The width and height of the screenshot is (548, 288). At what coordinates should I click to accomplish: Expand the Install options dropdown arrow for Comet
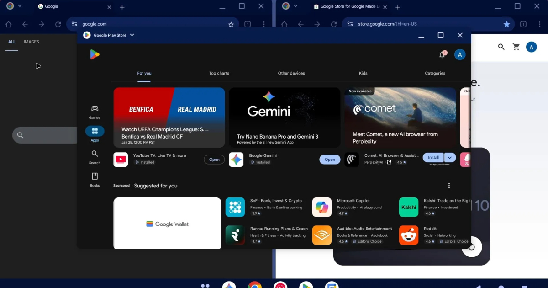pos(450,158)
